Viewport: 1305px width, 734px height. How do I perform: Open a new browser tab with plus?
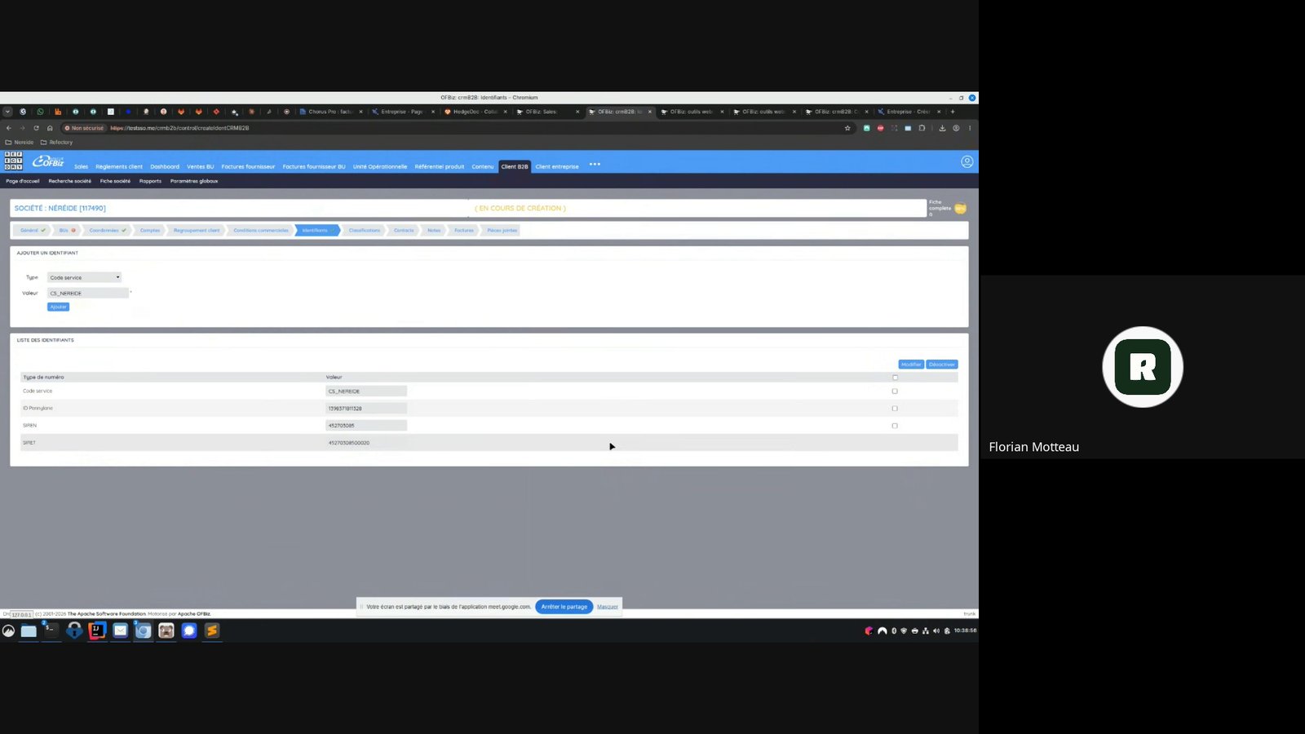click(x=953, y=112)
